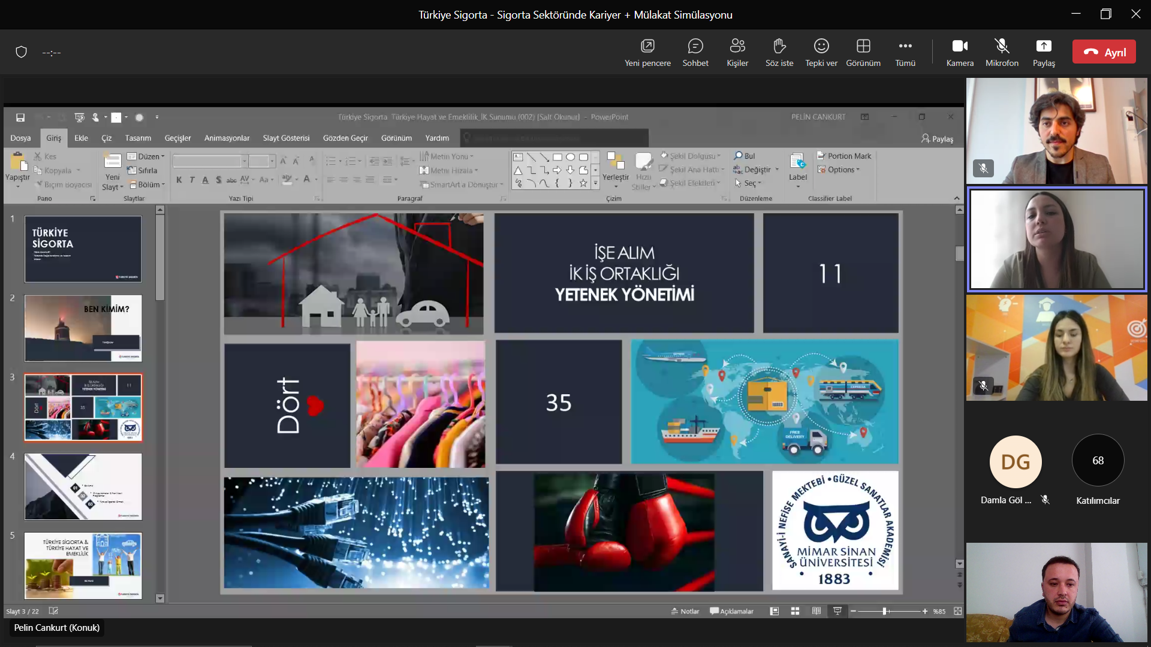Click the Yapıştır paste button
This screenshot has width=1151, height=647.
(17, 169)
